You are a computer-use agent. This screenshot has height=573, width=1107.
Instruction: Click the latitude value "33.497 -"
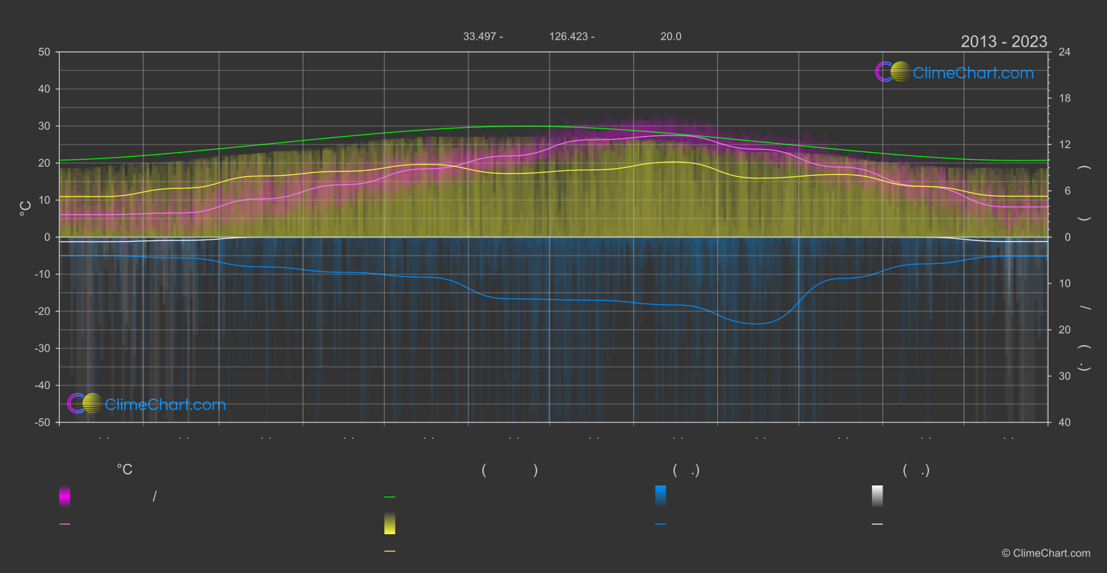tap(483, 36)
